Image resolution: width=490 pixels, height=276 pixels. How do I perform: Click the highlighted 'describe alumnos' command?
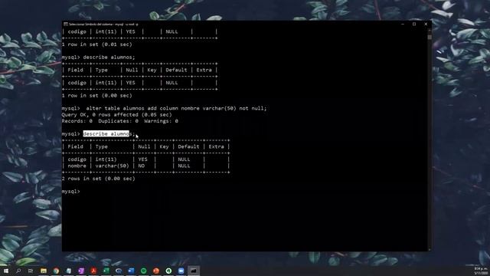(106, 134)
